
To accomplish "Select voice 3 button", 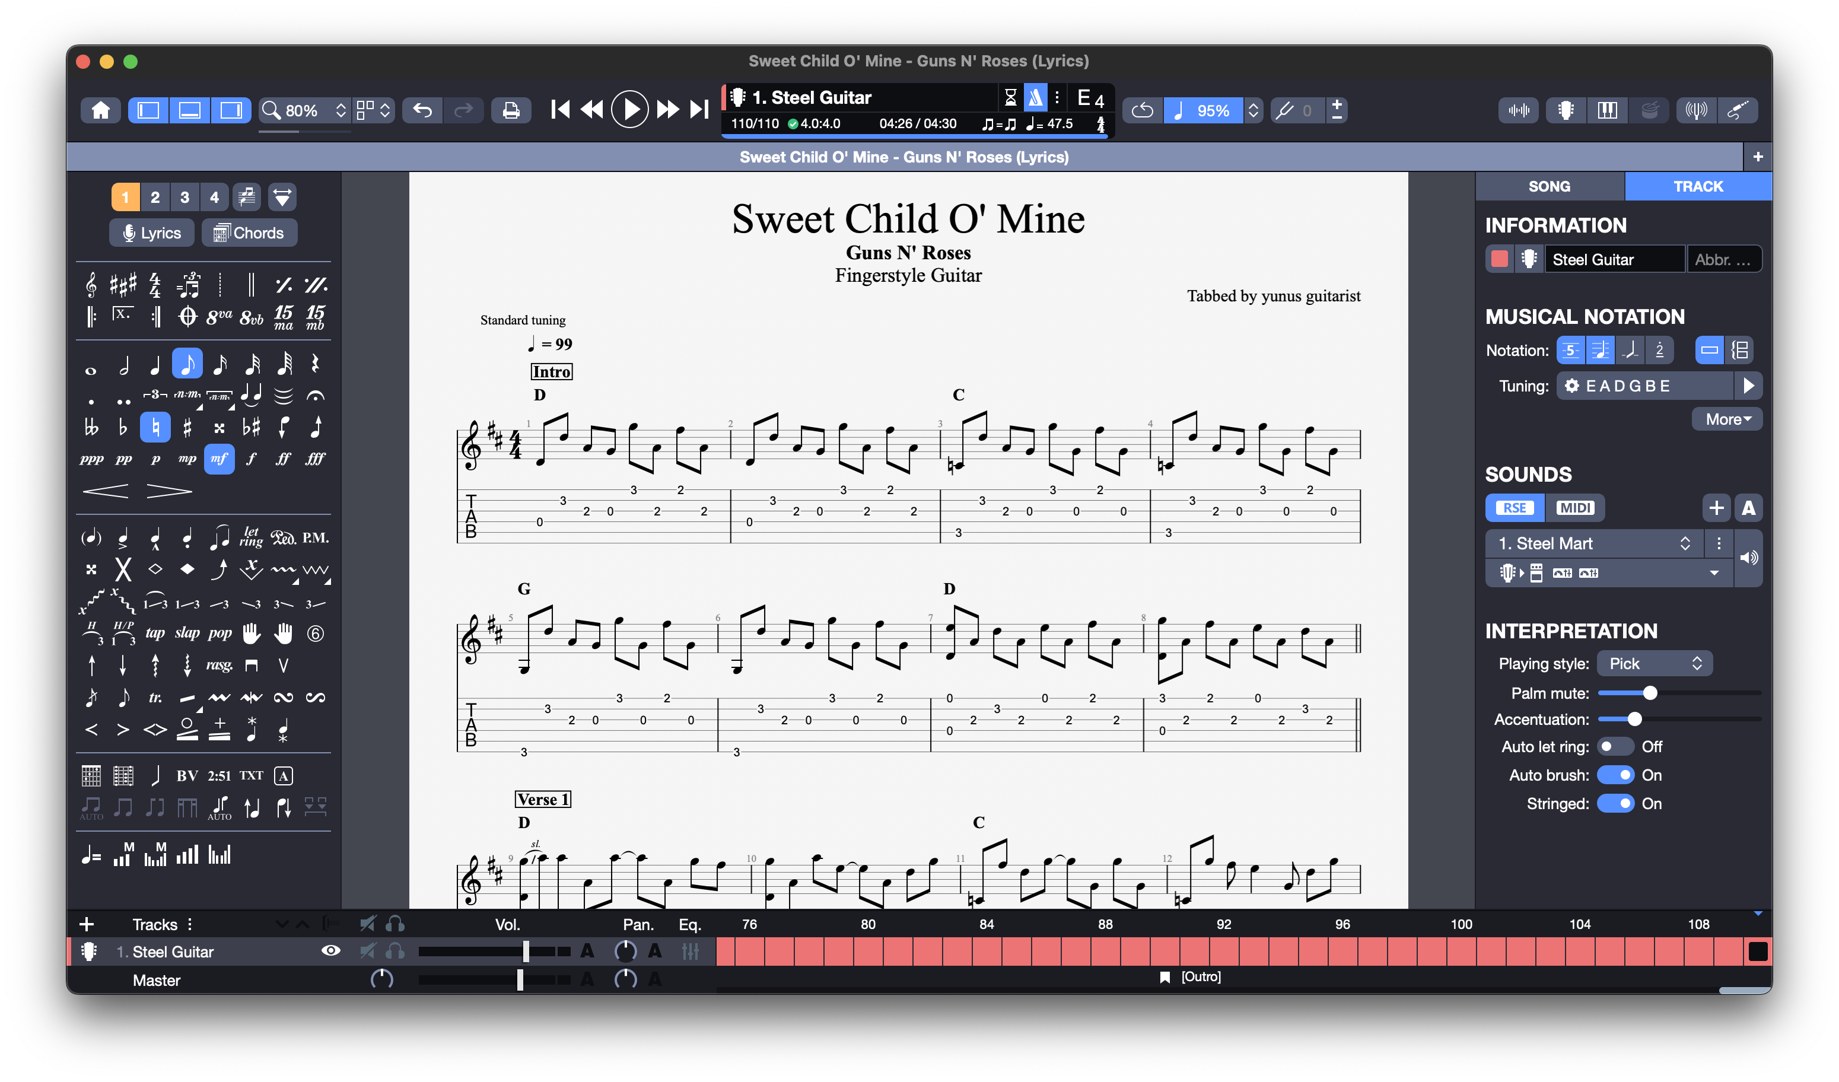I will coord(184,197).
